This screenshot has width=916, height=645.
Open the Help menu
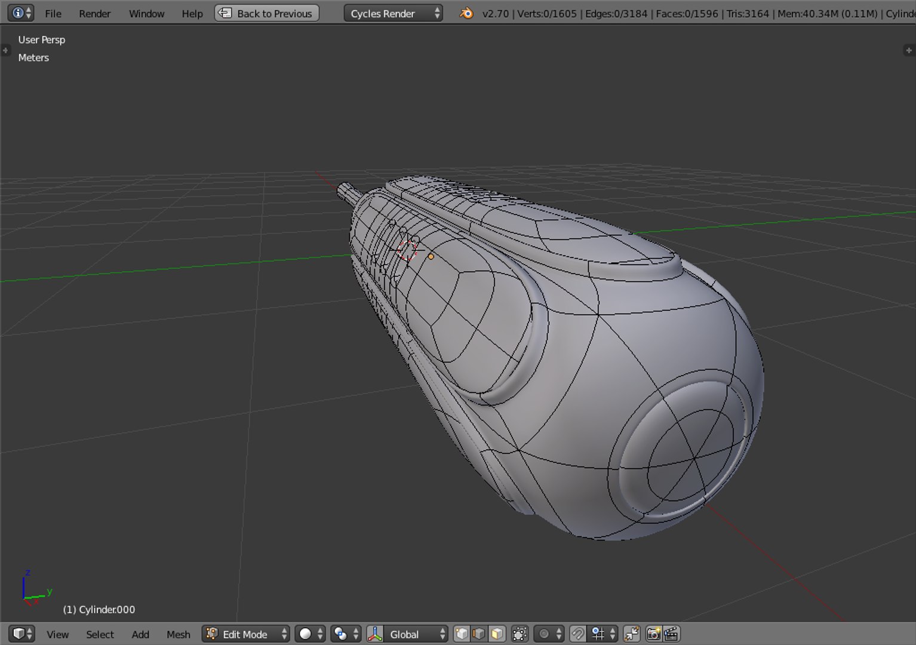(192, 13)
